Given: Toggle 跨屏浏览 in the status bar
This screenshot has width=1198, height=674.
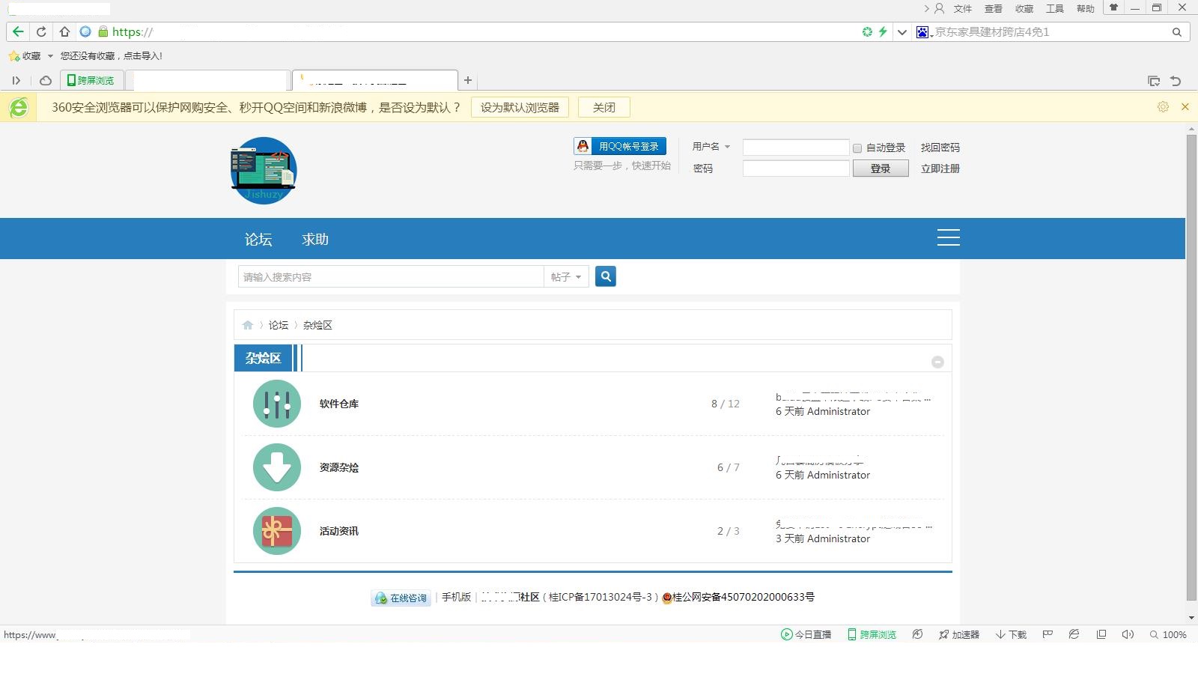Looking at the screenshot, I should click(872, 634).
